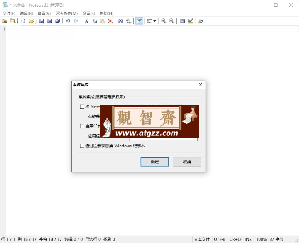Click the exit door icon
Screen dimensions: 299x243
[201, 21]
